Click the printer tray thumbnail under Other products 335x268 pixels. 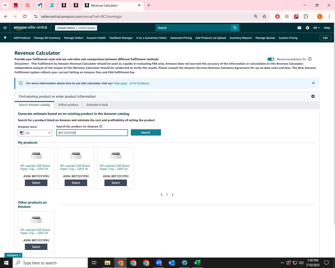36,219
